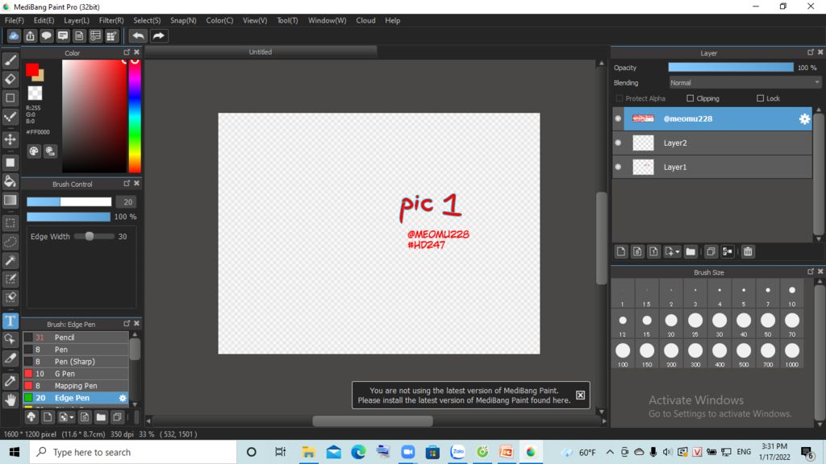Image resolution: width=826 pixels, height=464 pixels.
Task: Open File Explorer from the taskbar
Action: pos(308,452)
